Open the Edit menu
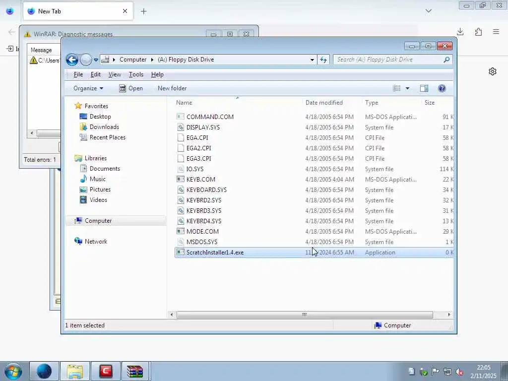 click(x=95, y=74)
